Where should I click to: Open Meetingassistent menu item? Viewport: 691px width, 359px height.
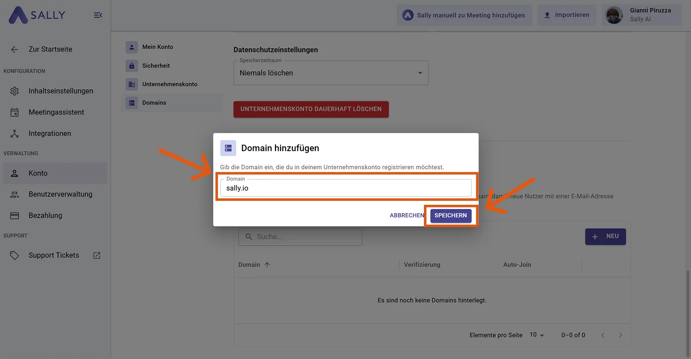[55, 113]
